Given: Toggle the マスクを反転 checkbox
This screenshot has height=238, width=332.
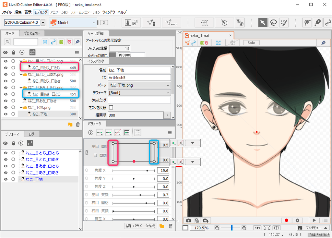Looking at the screenshot, I should pos(111,107).
